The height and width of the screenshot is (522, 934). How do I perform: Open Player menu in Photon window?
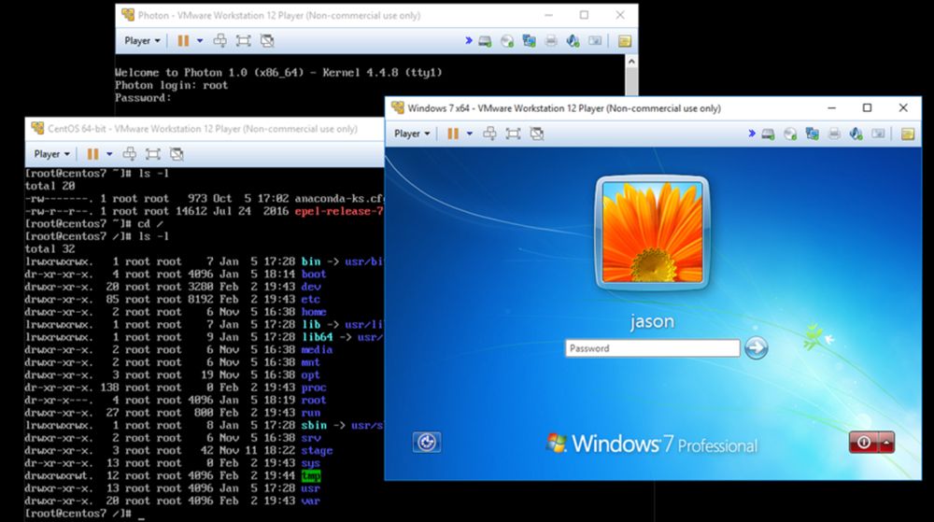tap(142, 41)
